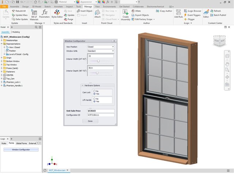Switch to the Inspect ribbon tab
This screenshot has width=234, height=174.
click(x=69, y=7)
